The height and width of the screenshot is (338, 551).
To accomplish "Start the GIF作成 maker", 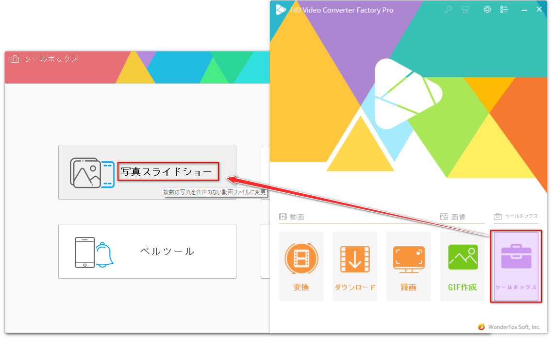I will (462, 266).
